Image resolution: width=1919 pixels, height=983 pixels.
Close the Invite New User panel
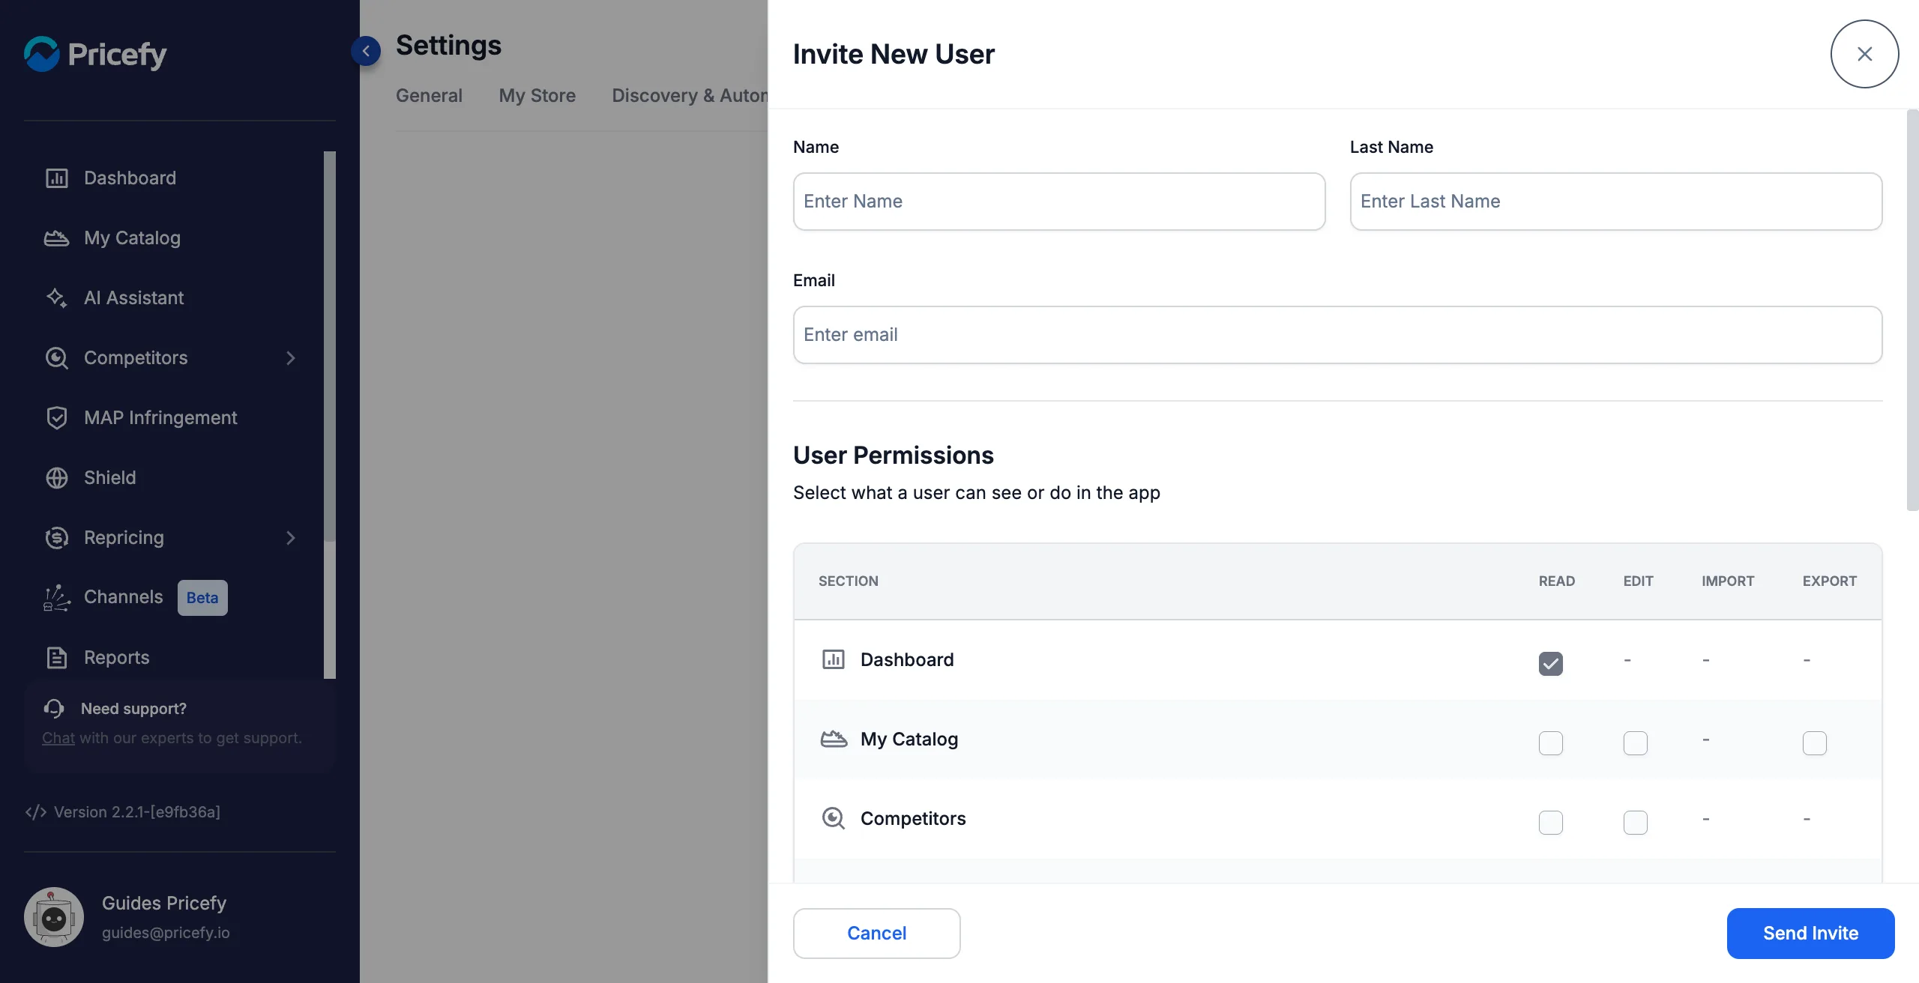1864,54
